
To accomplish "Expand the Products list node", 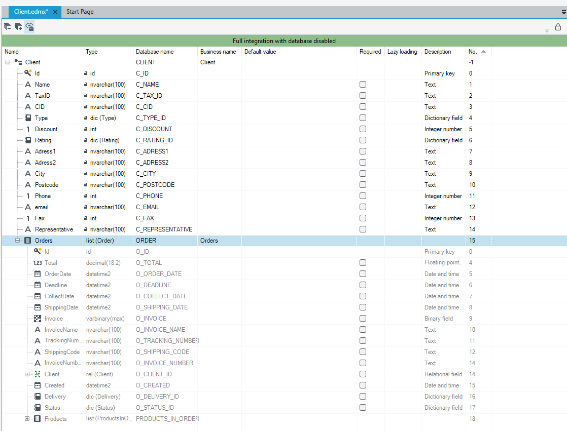I will pyautogui.click(x=27, y=419).
